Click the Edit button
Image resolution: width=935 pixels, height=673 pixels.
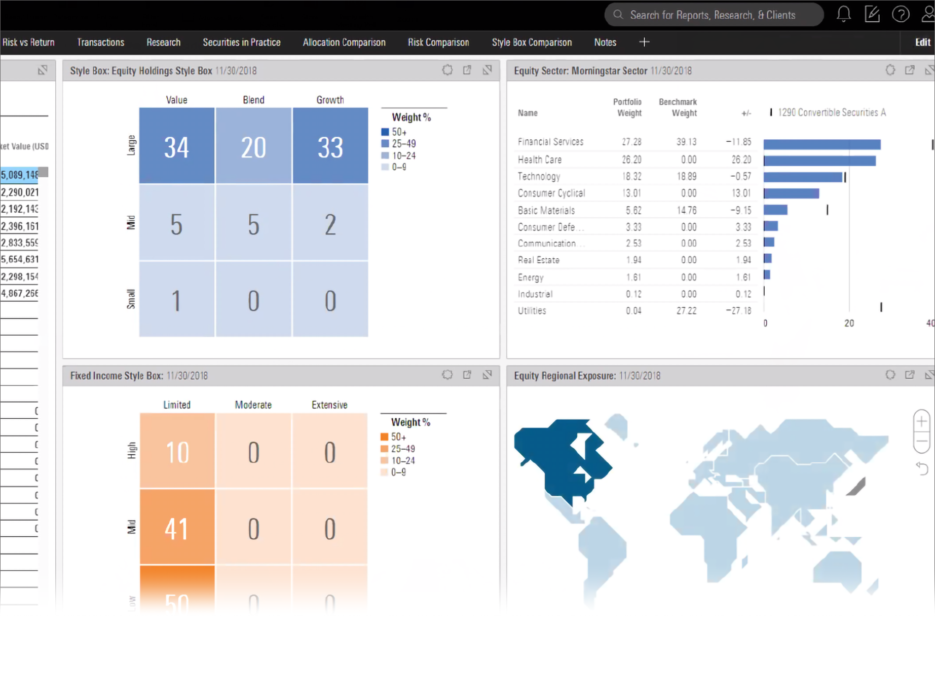[x=922, y=43]
